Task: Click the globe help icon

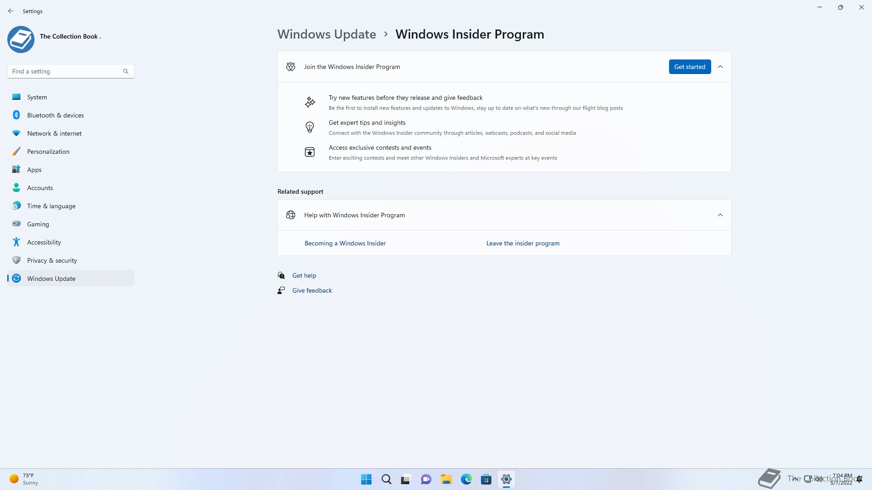Action: pyautogui.click(x=291, y=215)
